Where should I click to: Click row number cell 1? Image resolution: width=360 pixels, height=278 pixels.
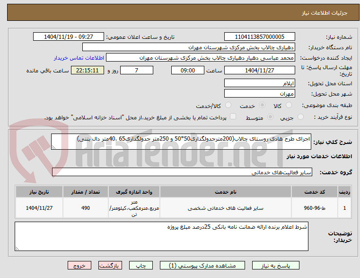(344, 208)
